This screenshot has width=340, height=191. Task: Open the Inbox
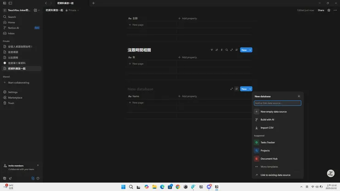tap(11, 34)
